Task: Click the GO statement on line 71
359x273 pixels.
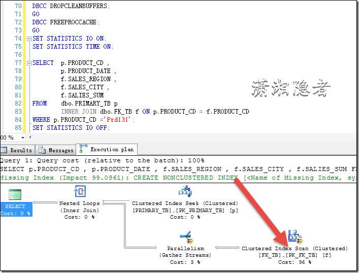Action: point(36,14)
